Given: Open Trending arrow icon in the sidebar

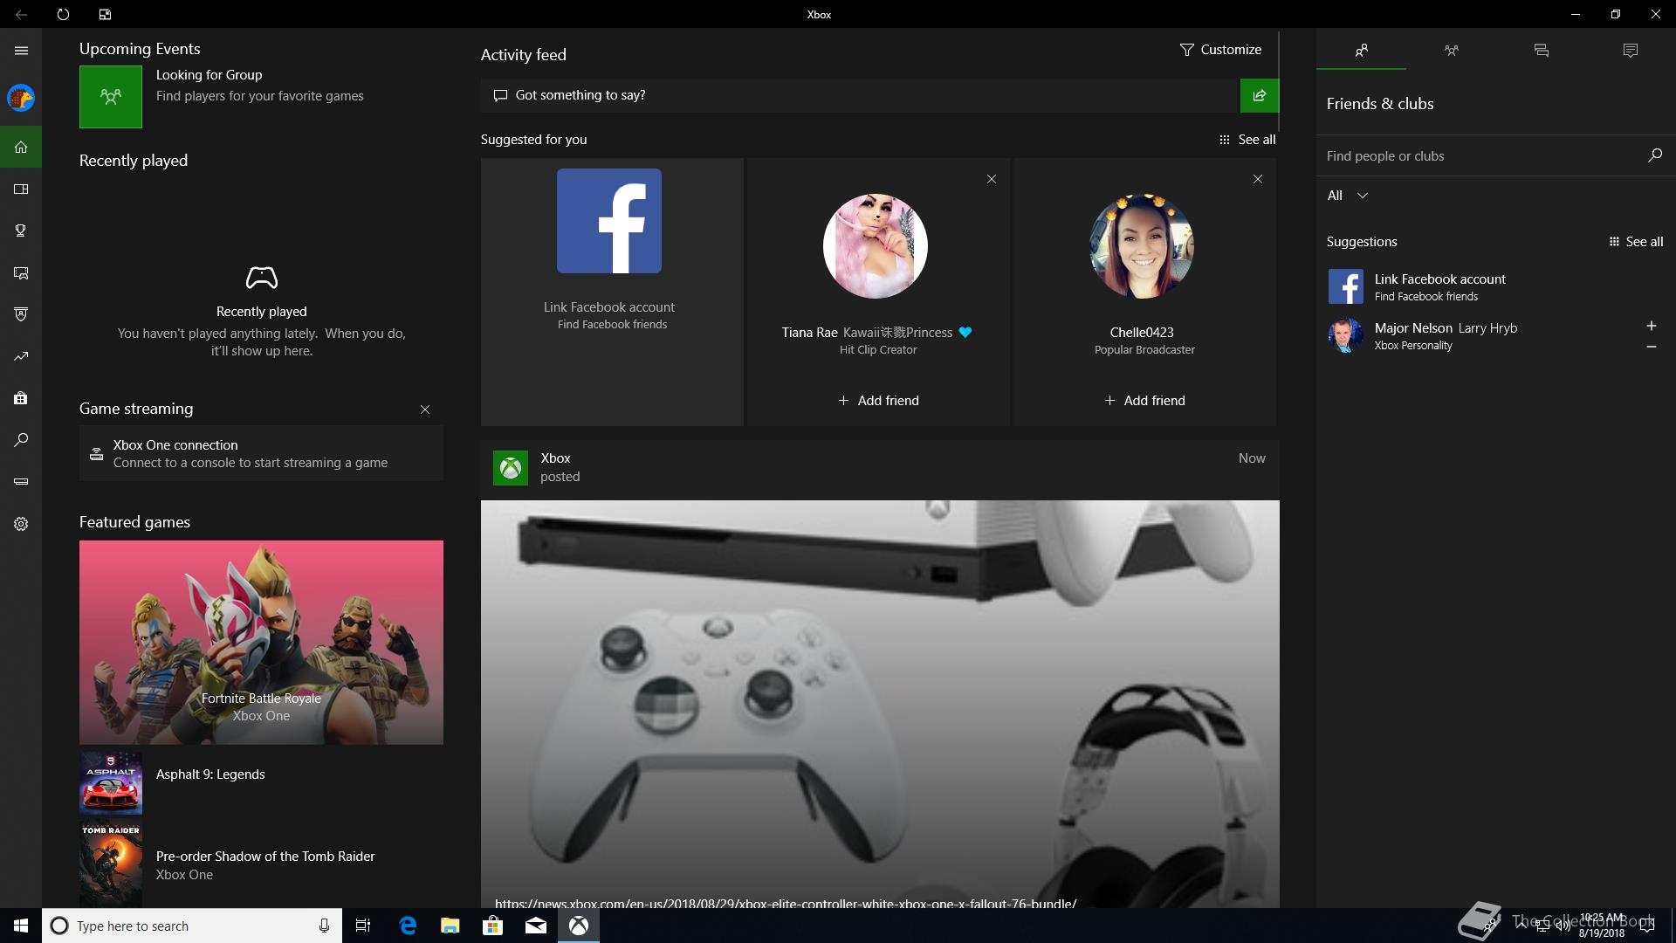Looking at the screenshot, I should 21,356.
